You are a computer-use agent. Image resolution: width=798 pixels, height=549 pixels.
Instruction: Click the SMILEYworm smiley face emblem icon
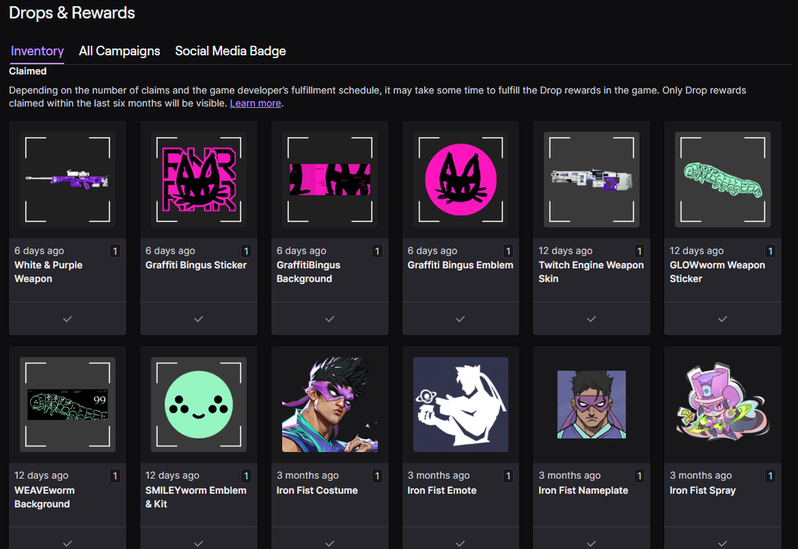198,404
